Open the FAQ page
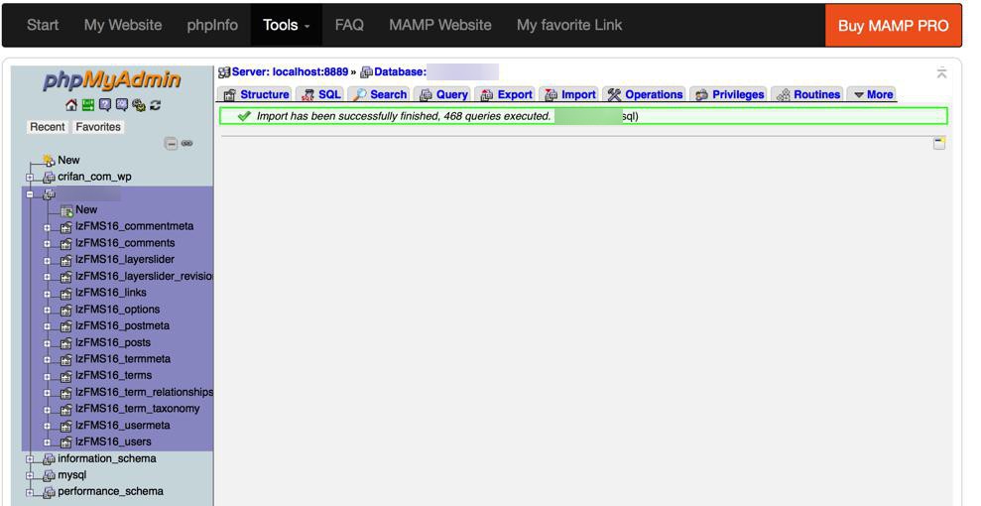 (349, 25)
